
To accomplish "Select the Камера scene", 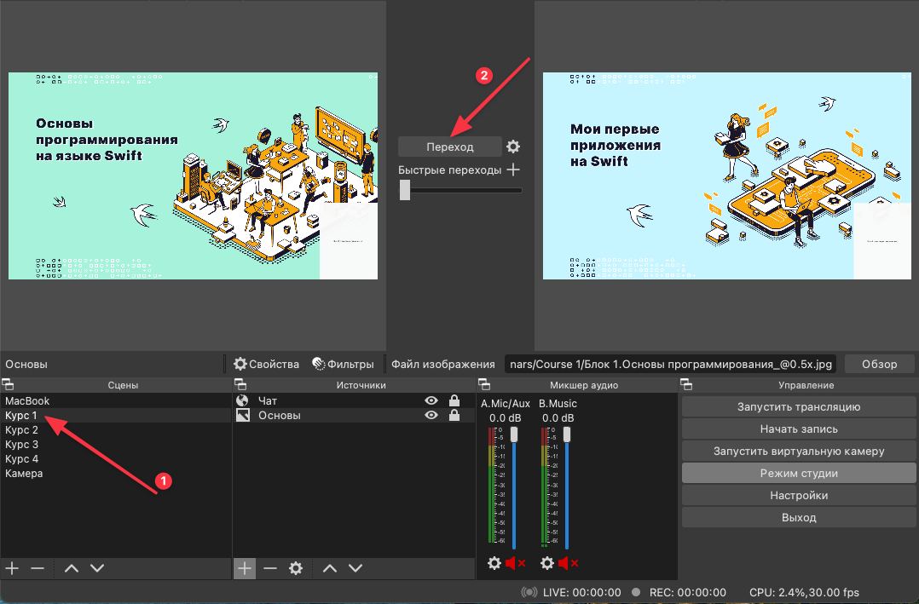I will [116, 474].
